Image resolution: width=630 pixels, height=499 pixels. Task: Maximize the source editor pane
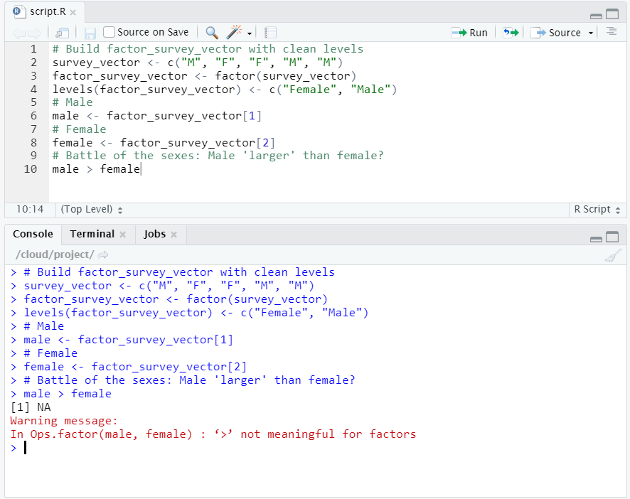point(612,14)
